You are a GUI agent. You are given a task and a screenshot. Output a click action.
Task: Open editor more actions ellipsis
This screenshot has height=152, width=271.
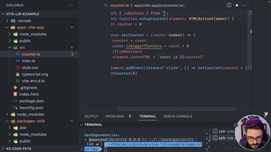(x=245, y=5)
